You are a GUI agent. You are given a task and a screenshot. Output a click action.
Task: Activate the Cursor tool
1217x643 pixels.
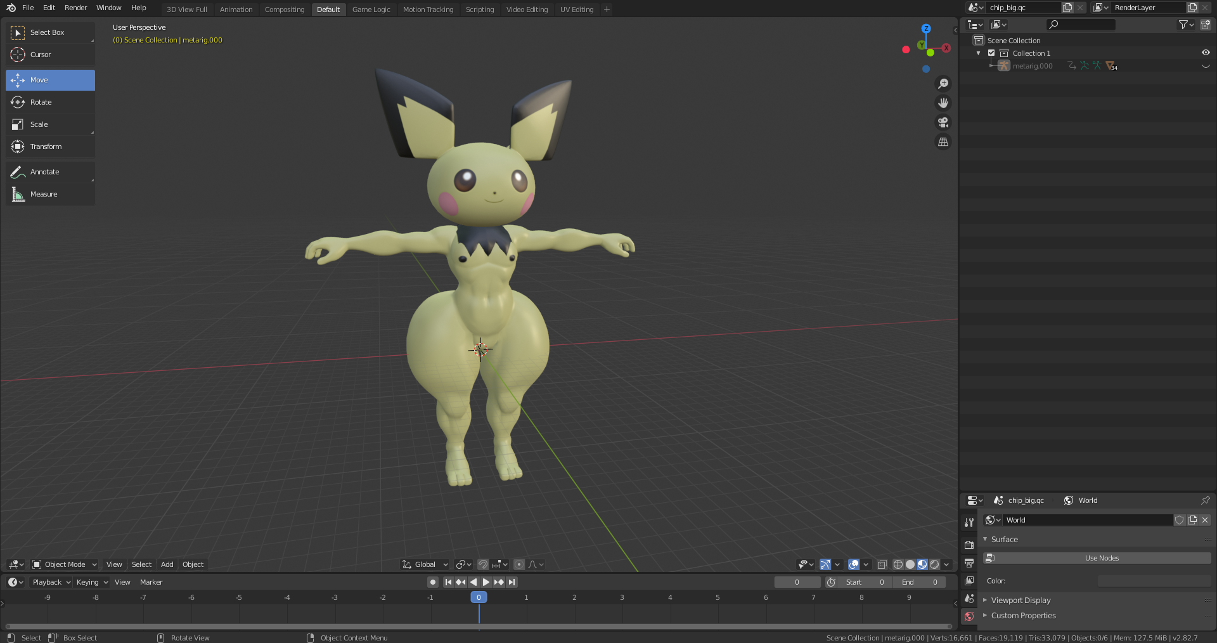(x=50, y=55)
